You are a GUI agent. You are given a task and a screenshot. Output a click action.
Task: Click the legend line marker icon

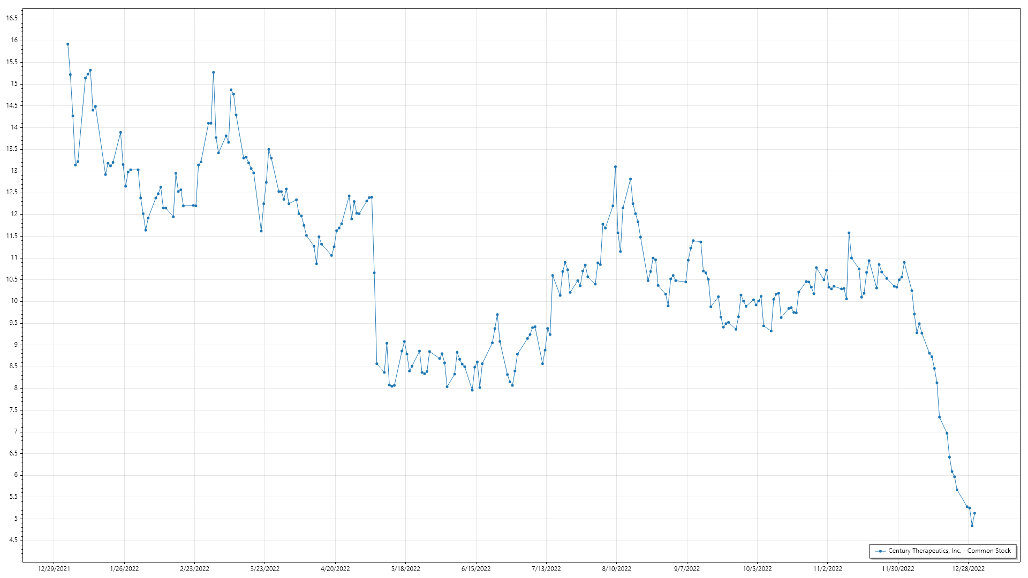[x=880, y=551]
